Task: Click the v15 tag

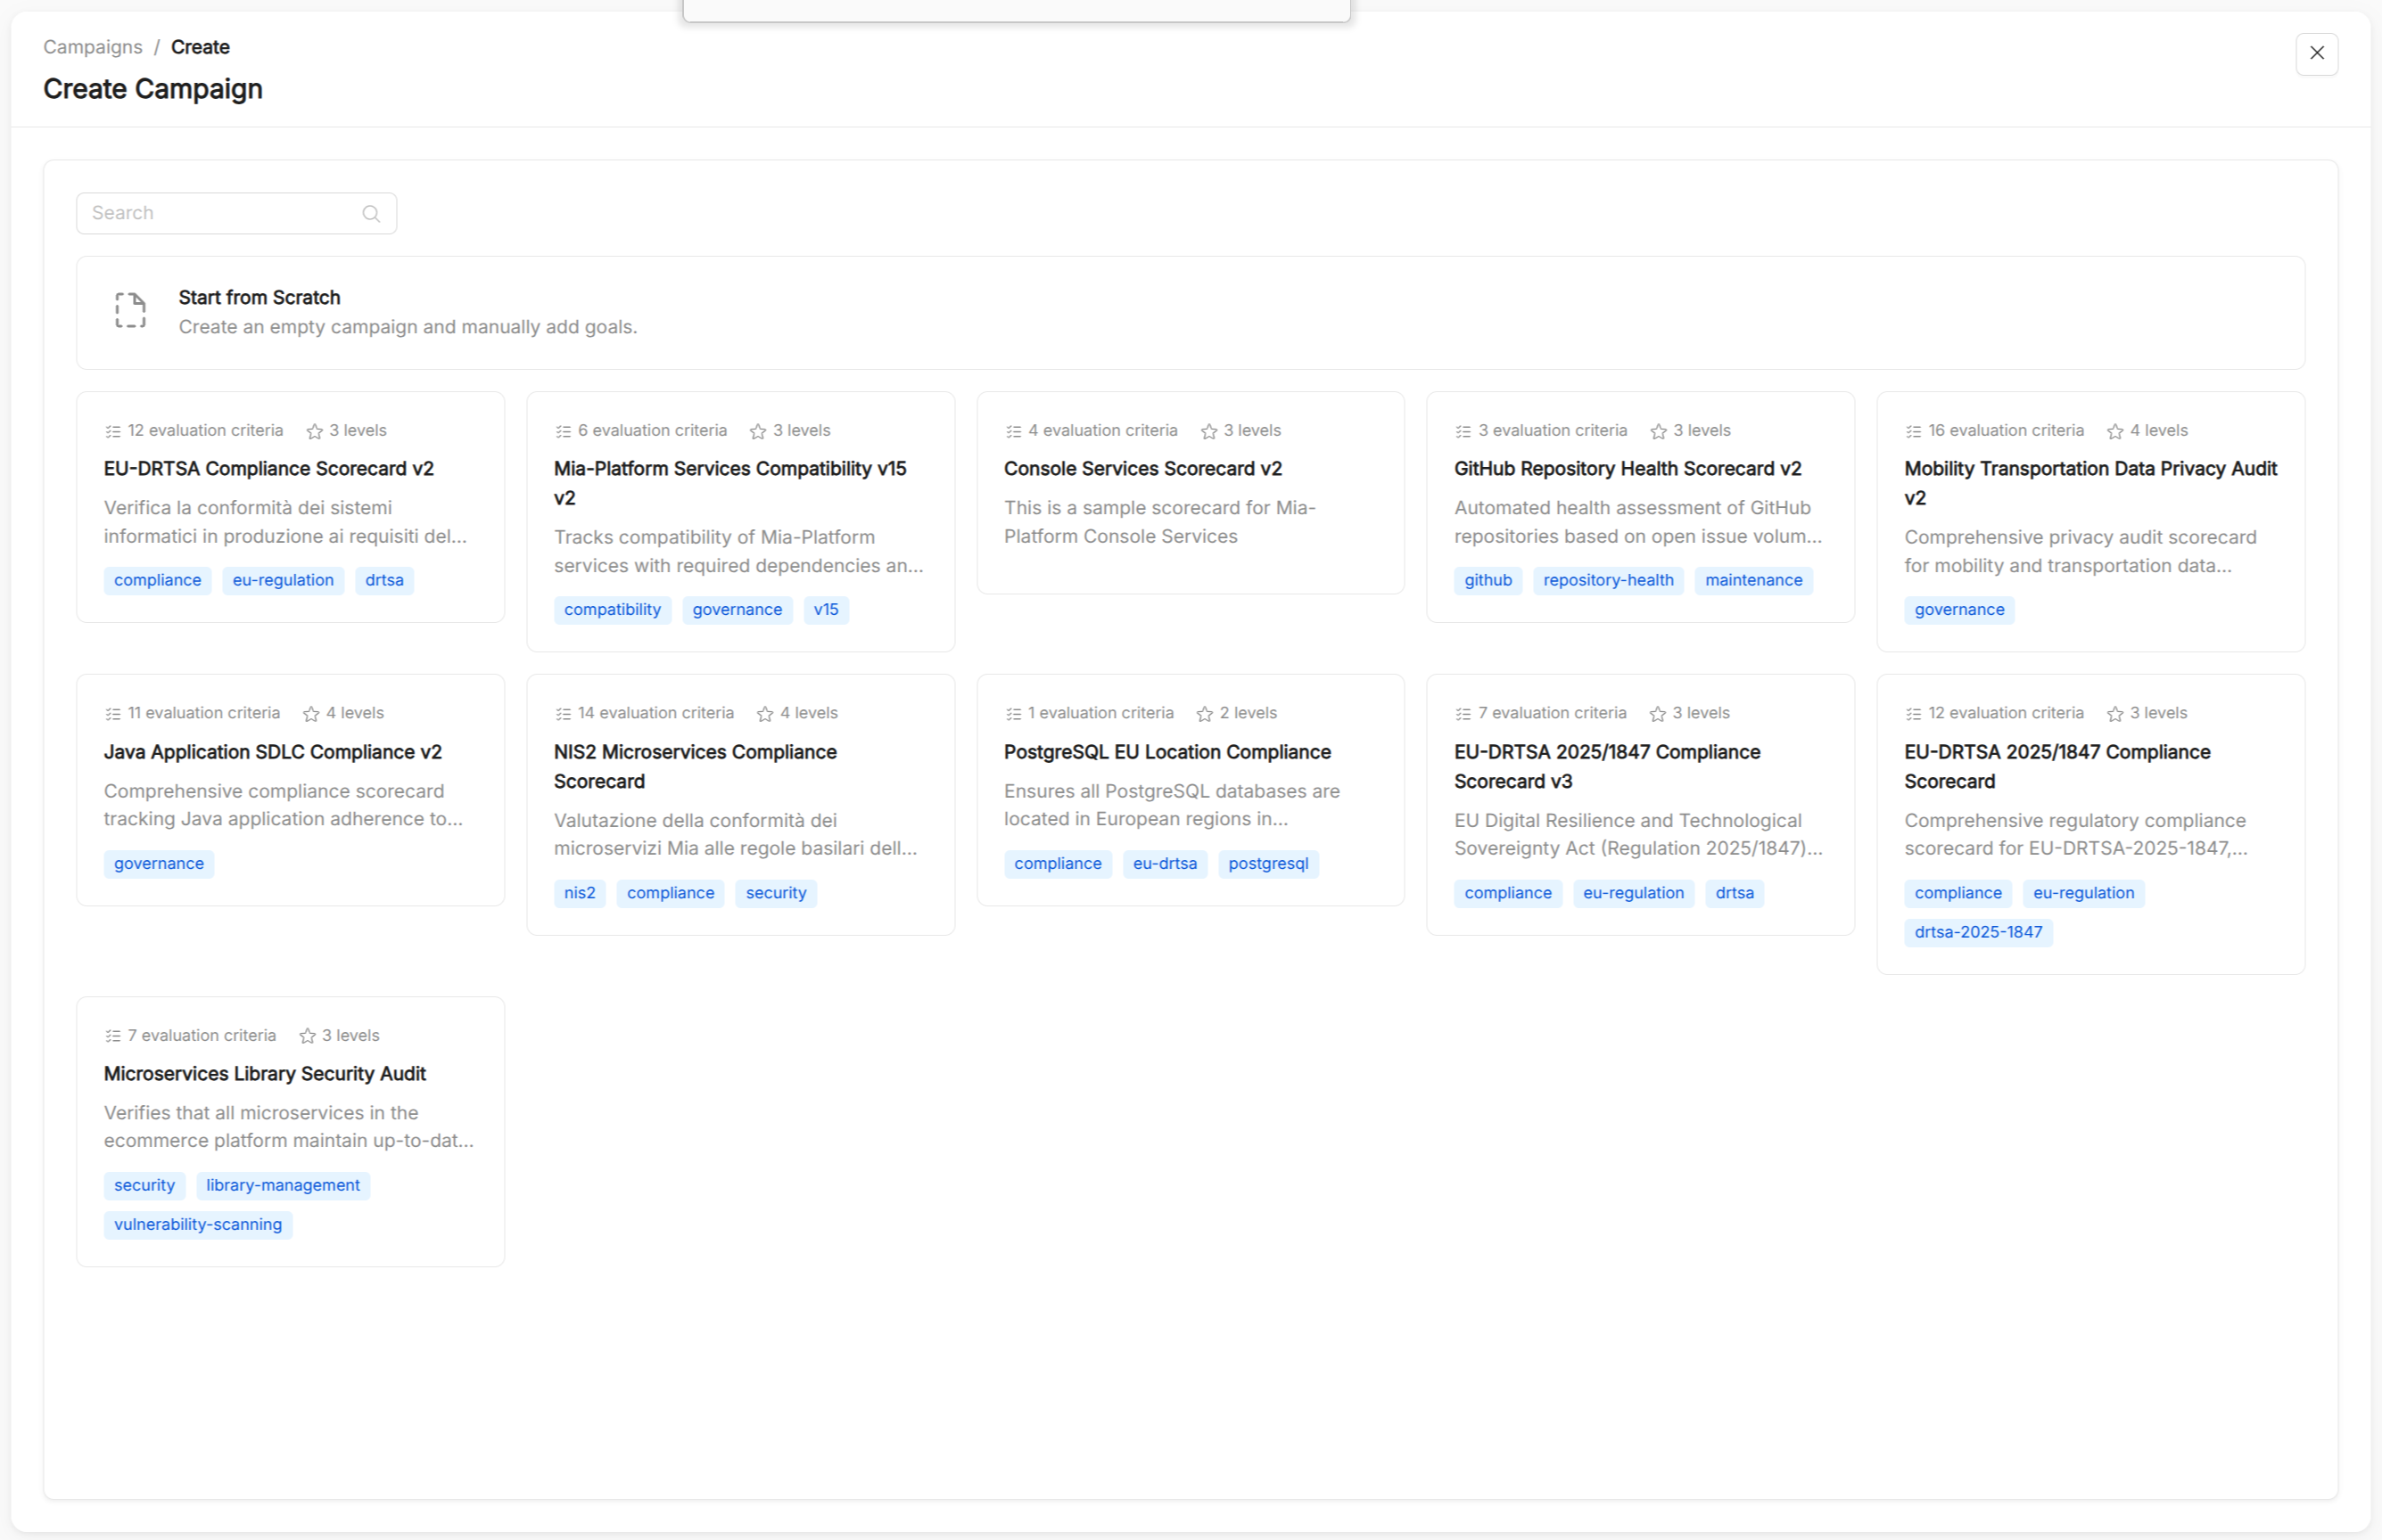Action: [x=825, y=610]
